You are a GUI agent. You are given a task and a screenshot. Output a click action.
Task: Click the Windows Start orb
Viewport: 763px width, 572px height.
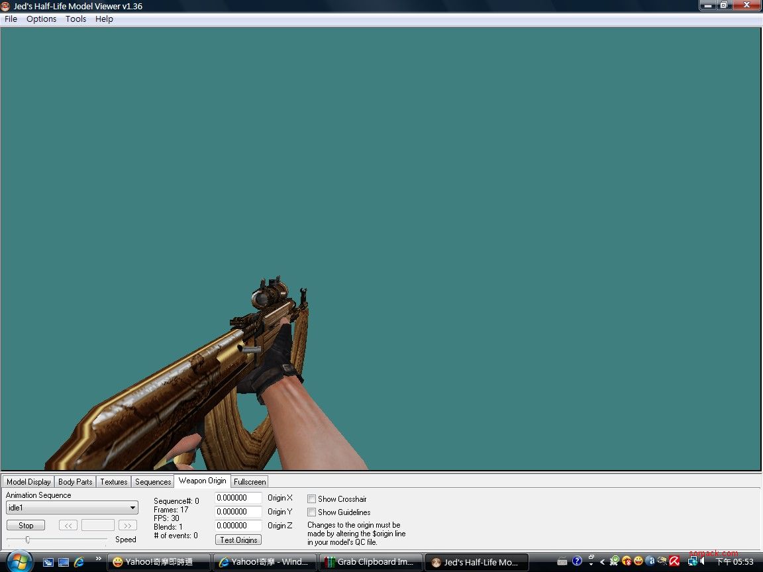[19, 561]
